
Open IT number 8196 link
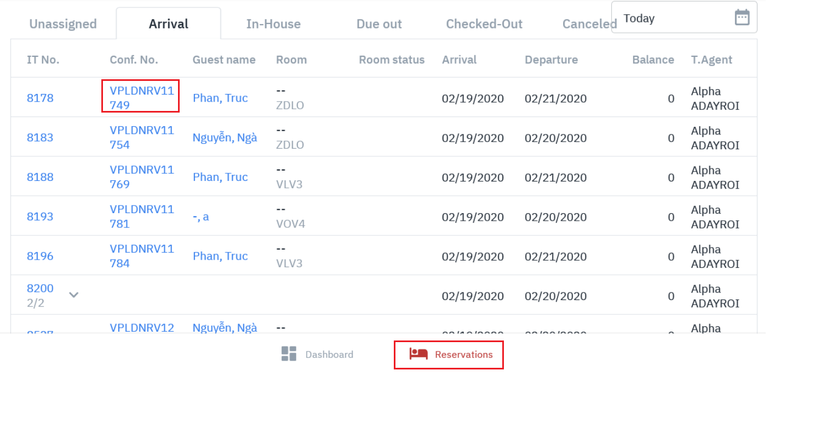(x=40, y=256)
